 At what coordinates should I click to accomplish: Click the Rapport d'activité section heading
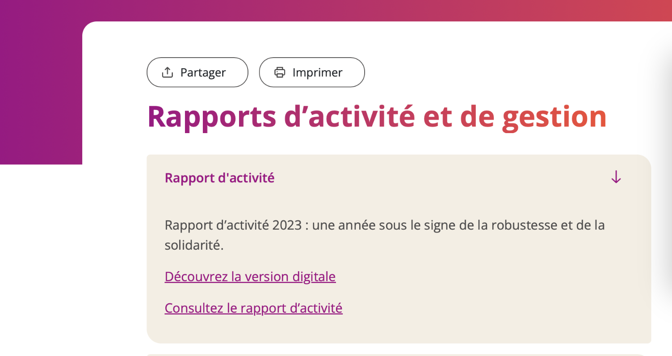coord(219,178)
